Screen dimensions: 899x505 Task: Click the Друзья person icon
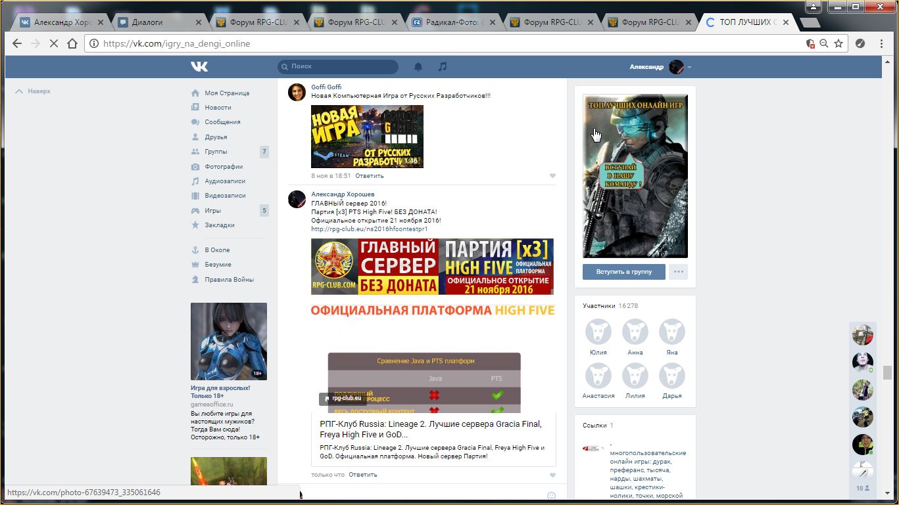[x=195, y=137]
